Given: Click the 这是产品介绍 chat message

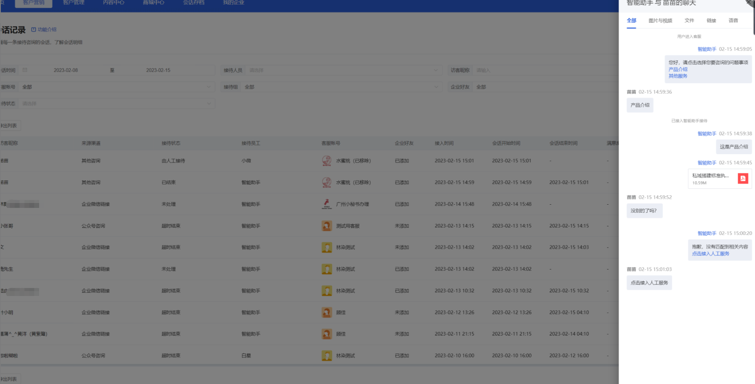Looking at the screenshot, I should [734, 147].
